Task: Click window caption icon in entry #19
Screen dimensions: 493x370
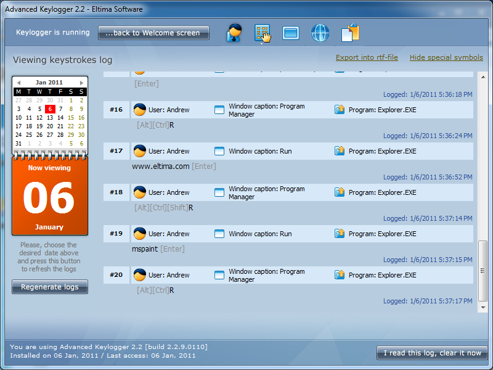Action: coord(219,234)
